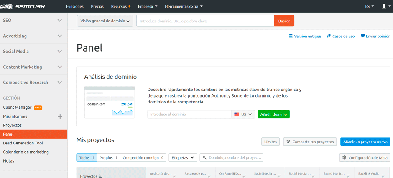Click the BETA badge beside Client Manager
The width and height of the screenshot is (393, 178).
pyautogui.click(x=38, y=108)
